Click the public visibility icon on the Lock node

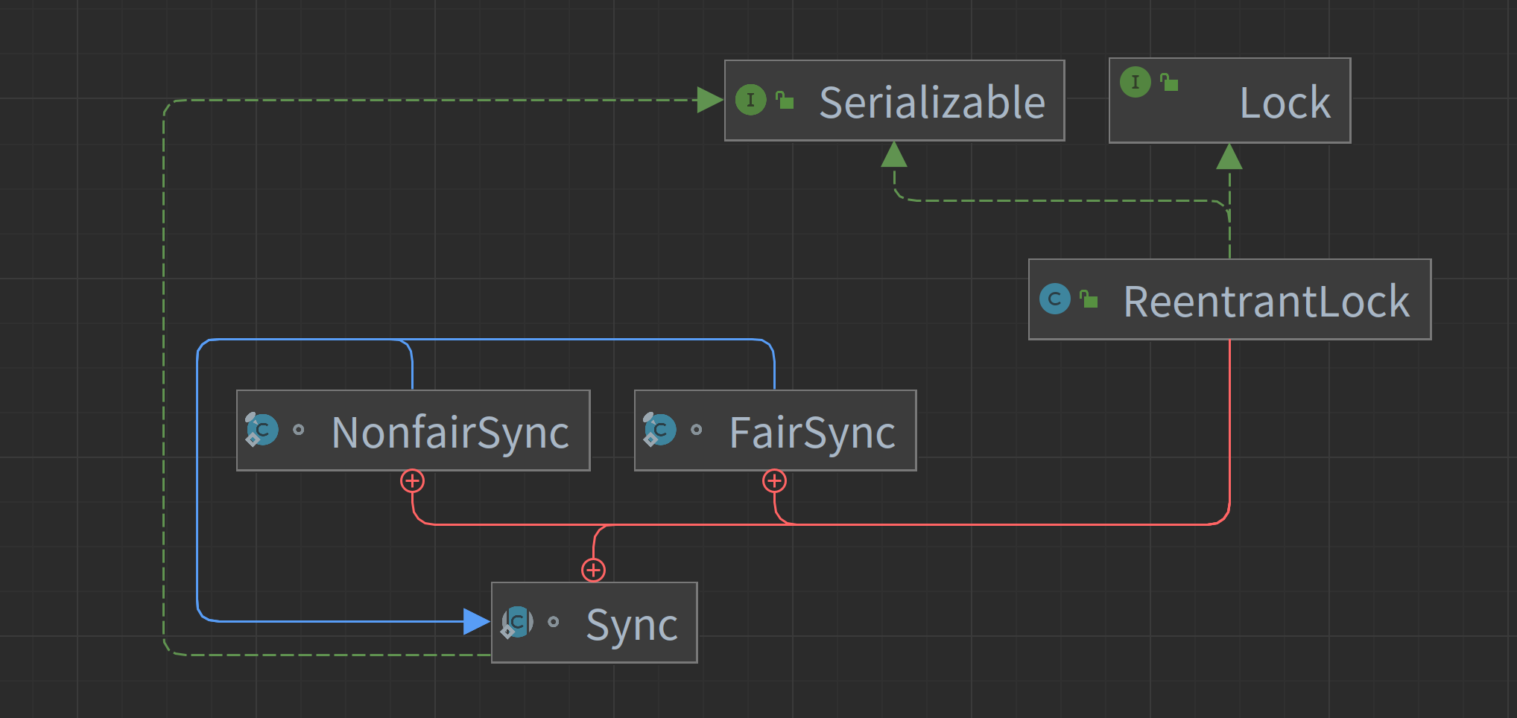pos(1170,83)
